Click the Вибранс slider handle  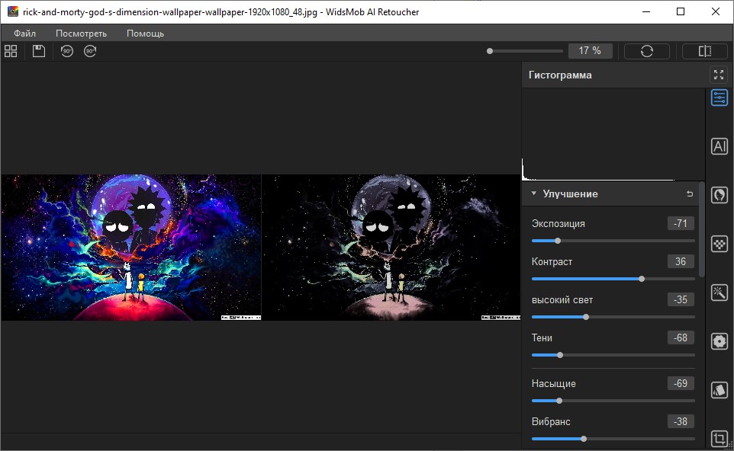[x=584, y=439]
